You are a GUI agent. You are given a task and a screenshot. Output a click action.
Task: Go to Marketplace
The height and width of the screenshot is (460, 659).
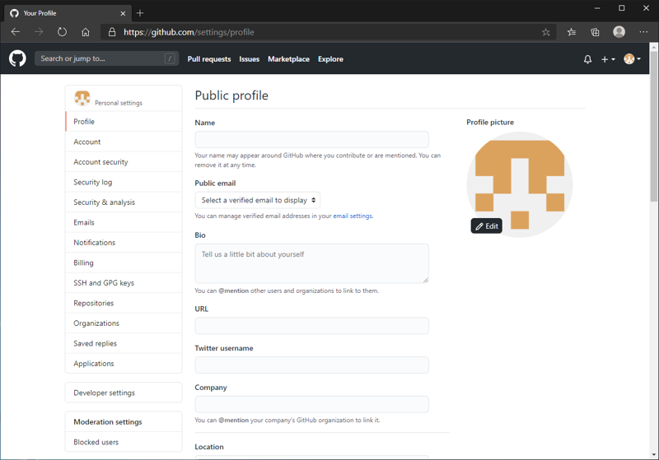(289, 59)
